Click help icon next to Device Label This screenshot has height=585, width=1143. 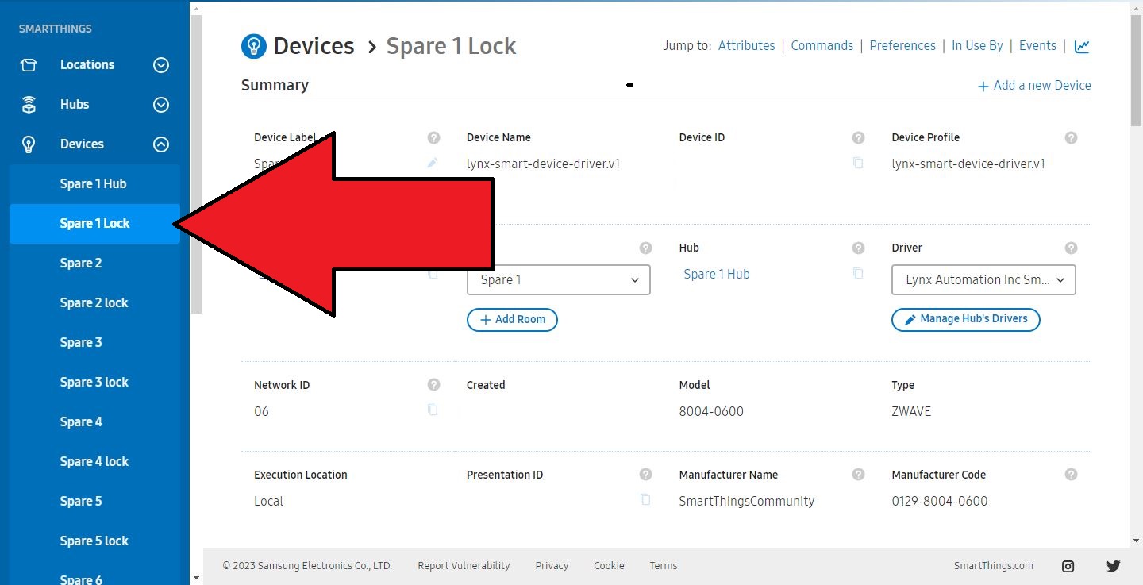tap(433, 137)
